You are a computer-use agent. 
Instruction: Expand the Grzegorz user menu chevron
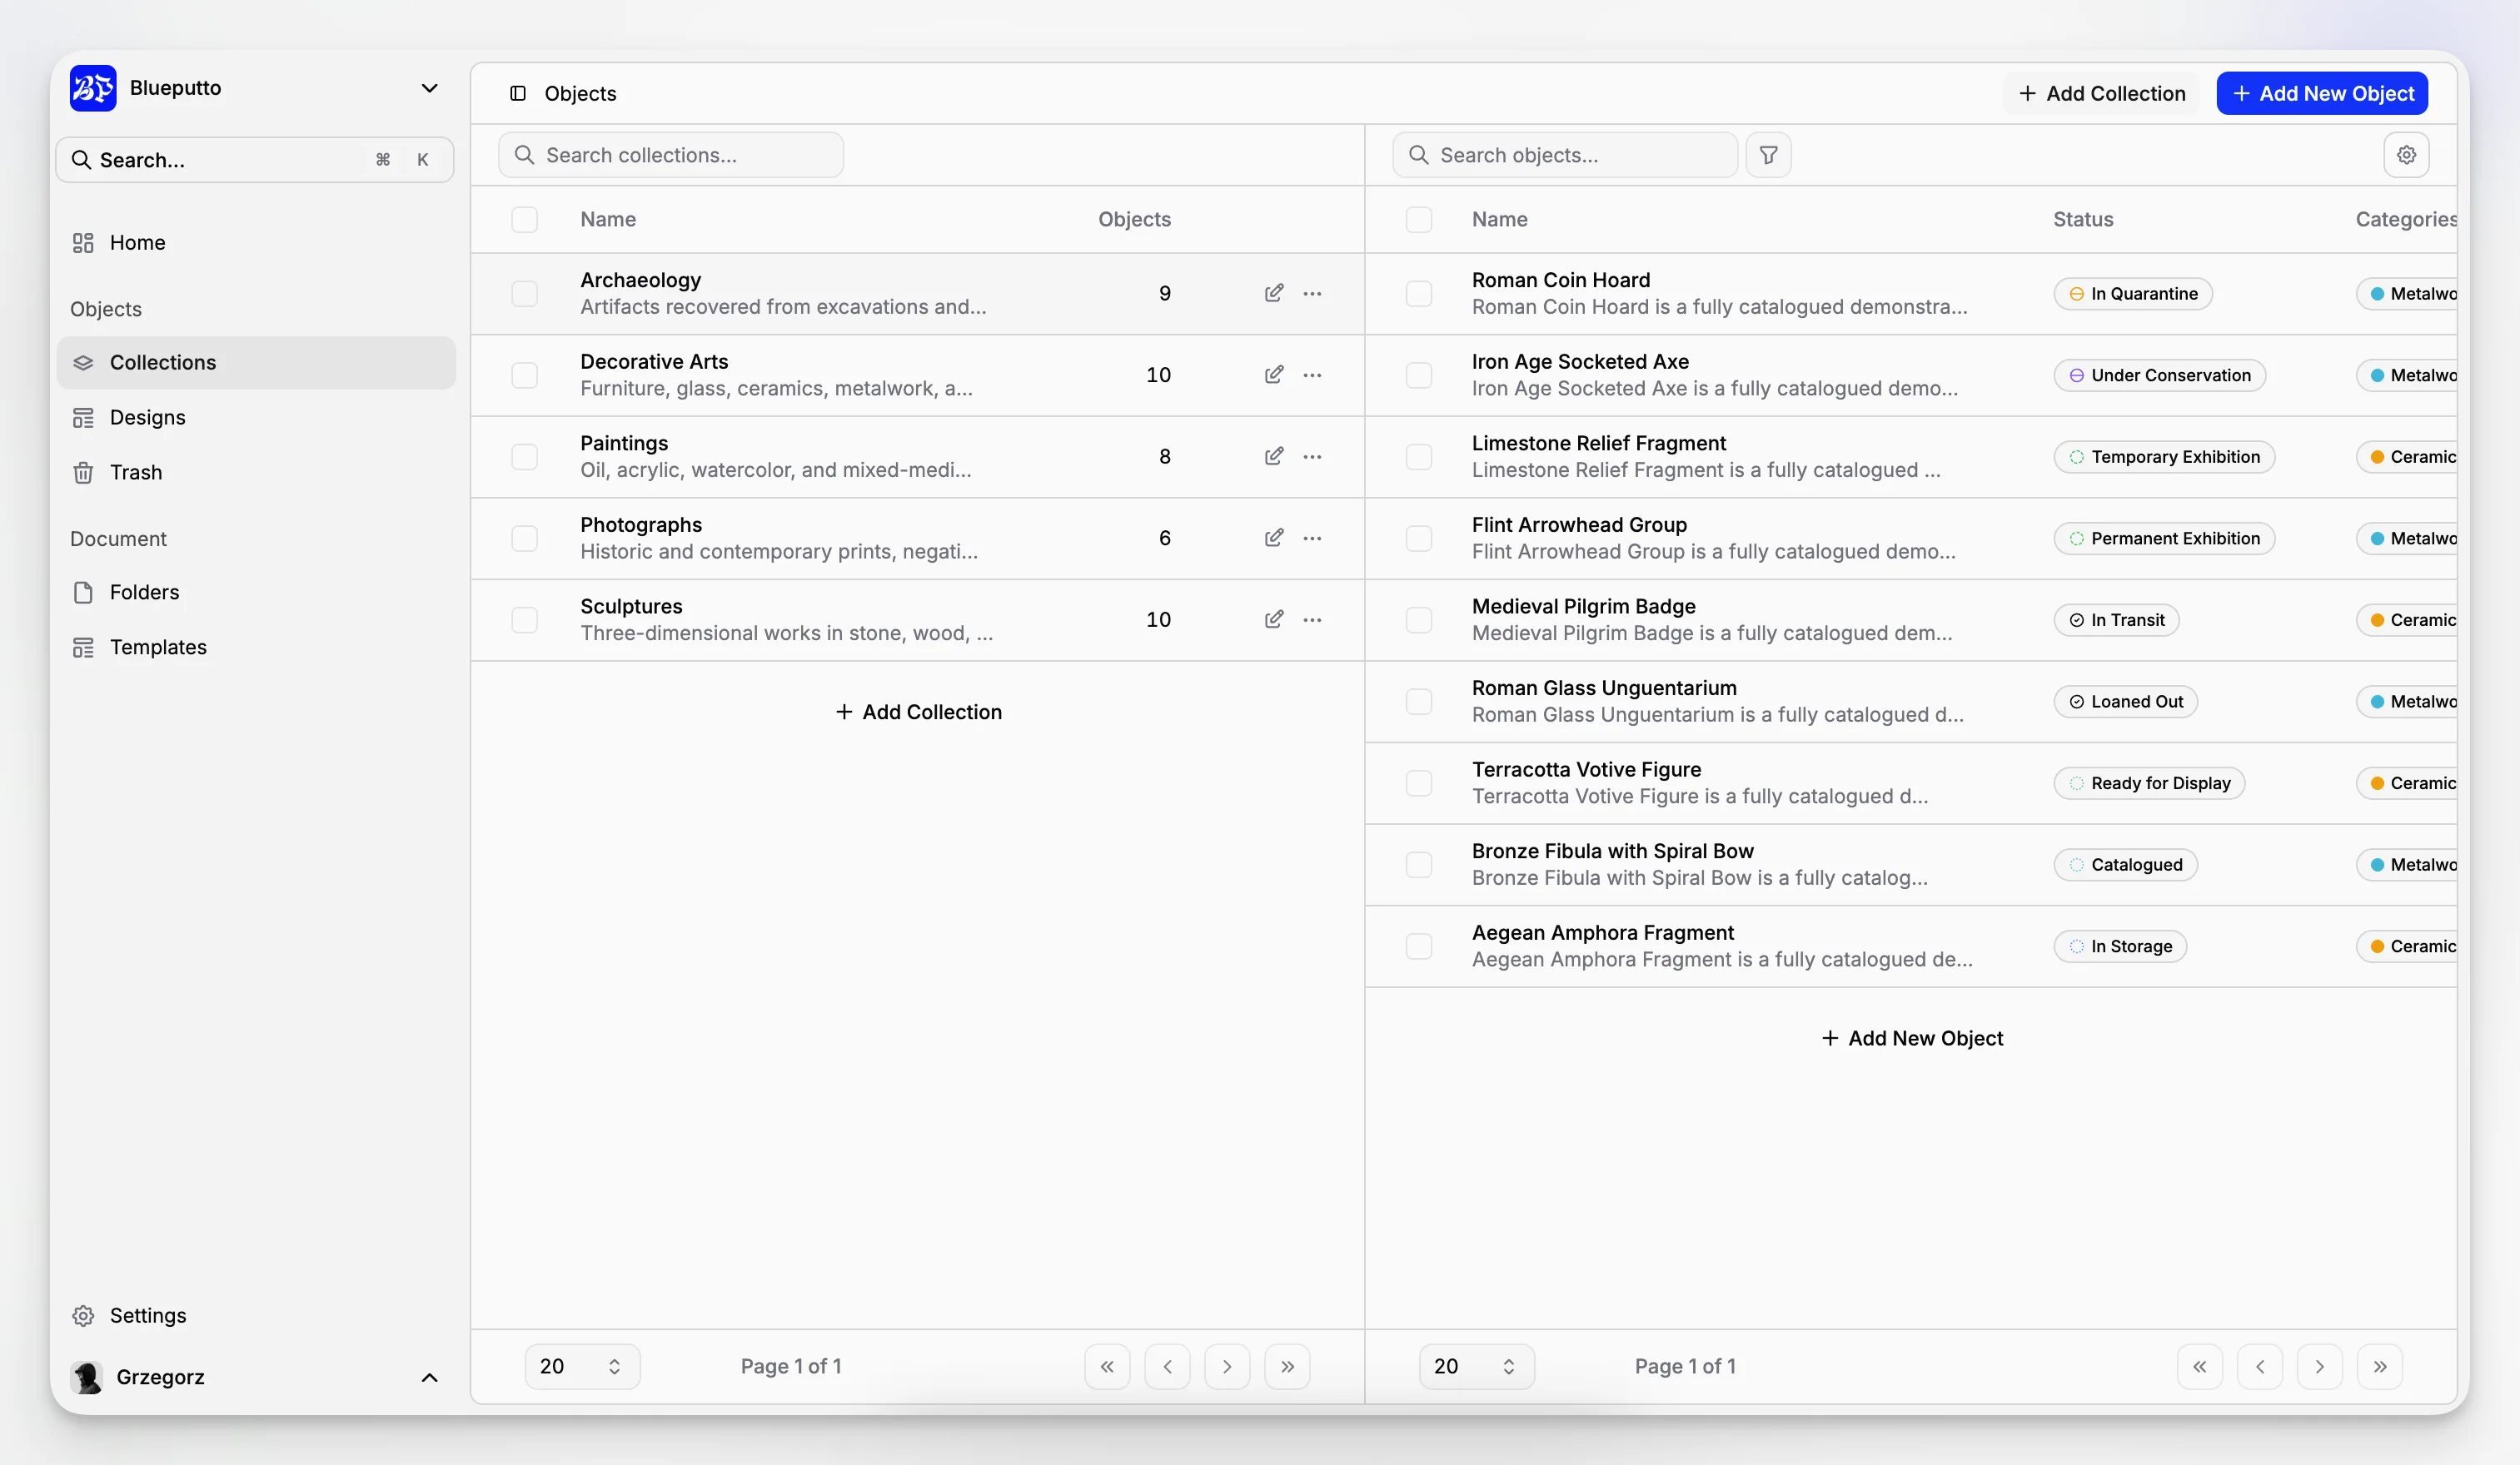coord(429,1377)
